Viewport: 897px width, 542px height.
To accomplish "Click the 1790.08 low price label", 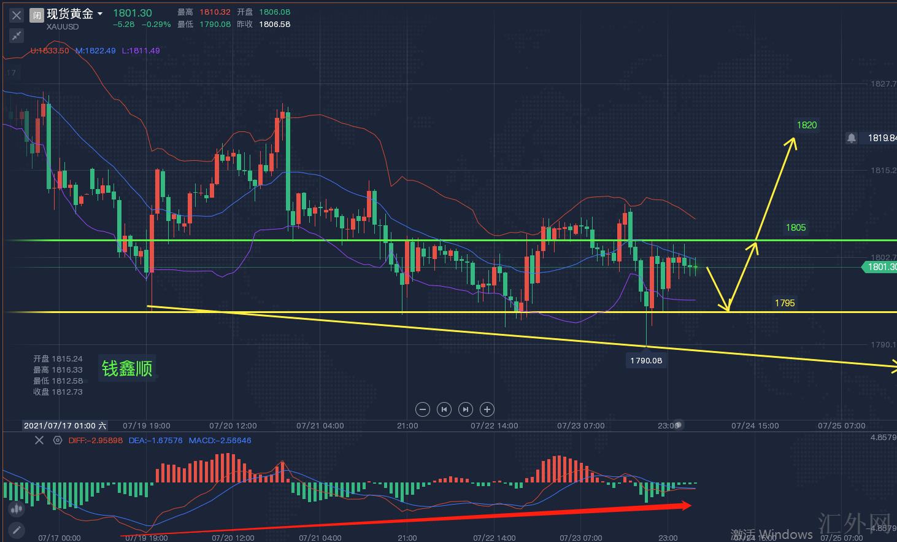I will pos(646,360).
